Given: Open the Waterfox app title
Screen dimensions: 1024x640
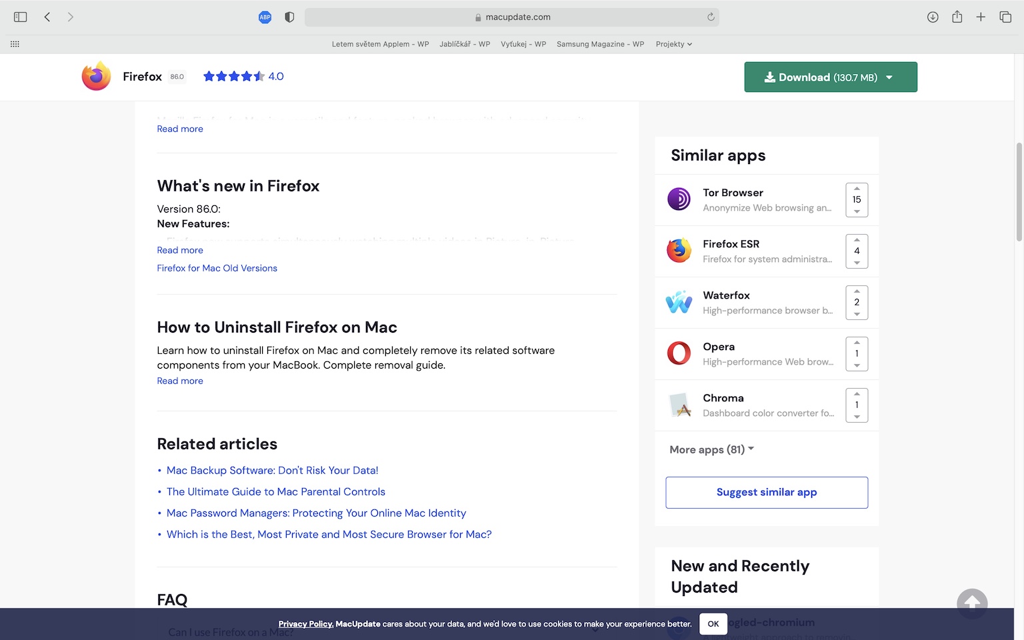Looking at the screenshot, I should click(726, 295).
